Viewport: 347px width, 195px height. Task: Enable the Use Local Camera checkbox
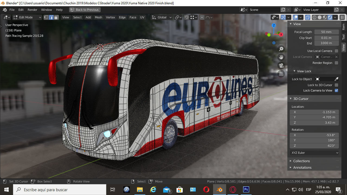point(336,51)
